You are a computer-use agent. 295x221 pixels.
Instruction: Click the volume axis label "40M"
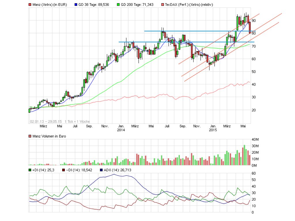pyautogui.click(x=255, y=140)
